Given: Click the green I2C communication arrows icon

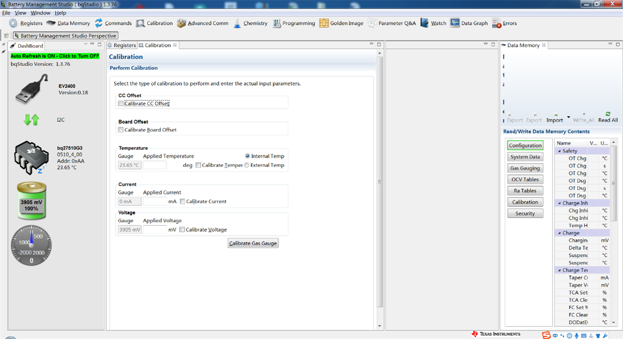Looking at the screenshot, I should 31,120.
